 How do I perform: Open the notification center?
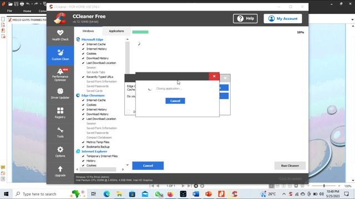pyautogui.click(x=346, y=194)
